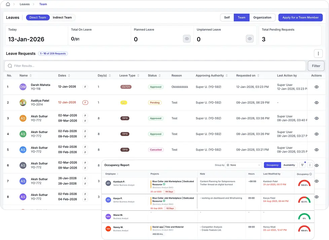Toggle the eye icon beside Occupancy Report tabs
The image size is (329, 240).
tap(317, 165)
